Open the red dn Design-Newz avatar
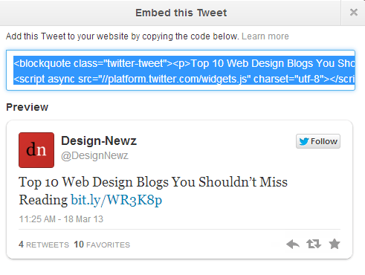 click(x=36, y=150)
